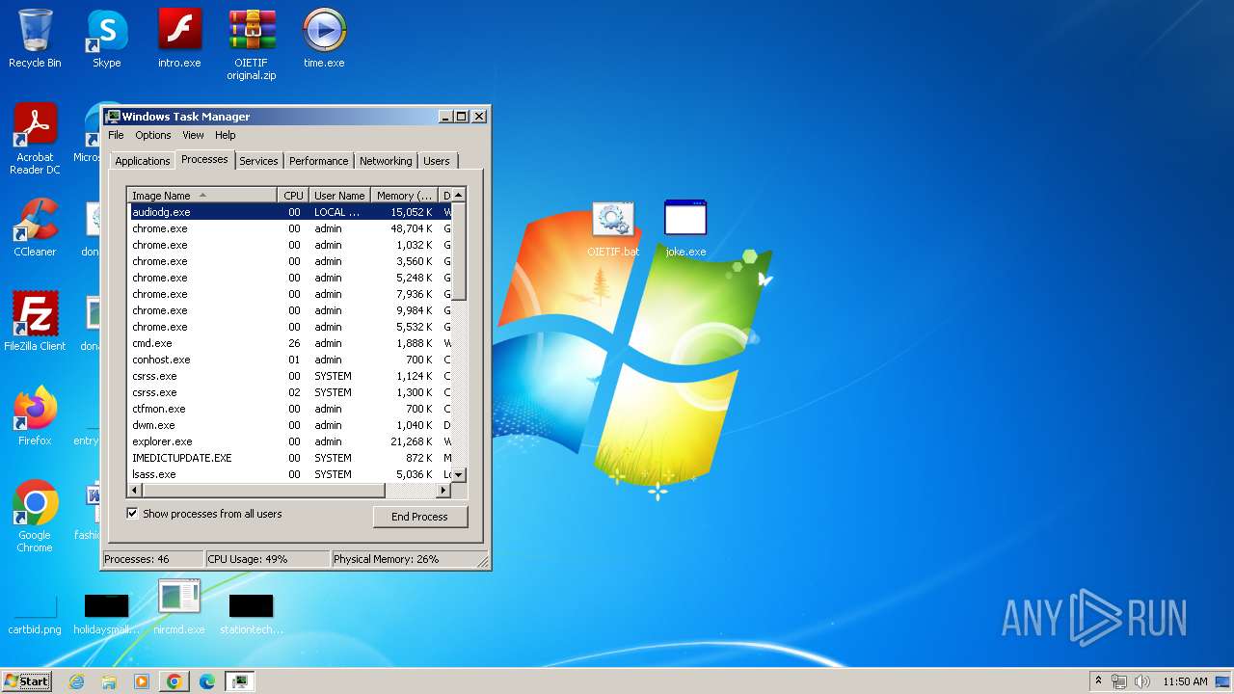Open the Skype desktop shortcut
Screen dimensions: 1234x694
pyautogui.click(x=106, y=39)
